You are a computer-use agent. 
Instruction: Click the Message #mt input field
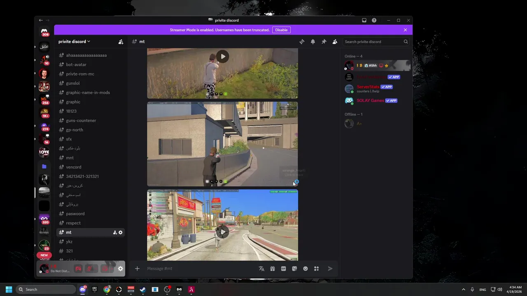click(x=200, y=268)
